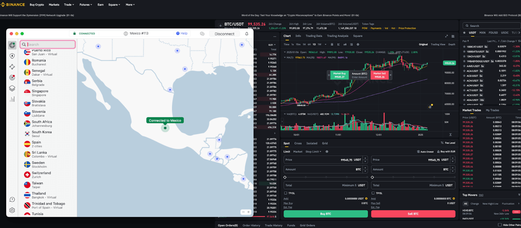Viewport: 521px width, 228px height.
Task: Close the Market Buy/Sell quick order widget
Action: click(x=390, y=75)
